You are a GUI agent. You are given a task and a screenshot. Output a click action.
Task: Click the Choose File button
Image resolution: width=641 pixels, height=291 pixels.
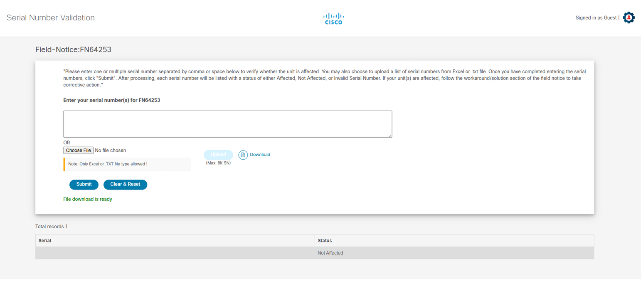coord(78,150)
